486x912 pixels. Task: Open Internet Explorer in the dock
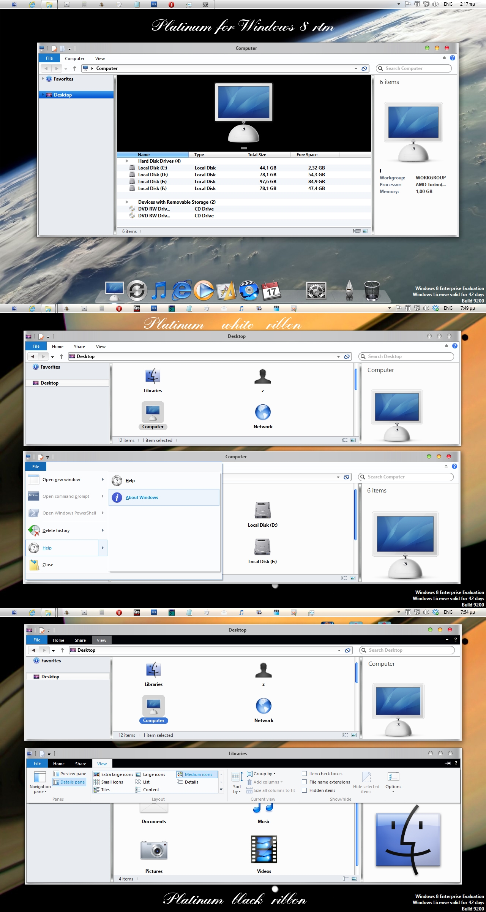pos(181,291)
